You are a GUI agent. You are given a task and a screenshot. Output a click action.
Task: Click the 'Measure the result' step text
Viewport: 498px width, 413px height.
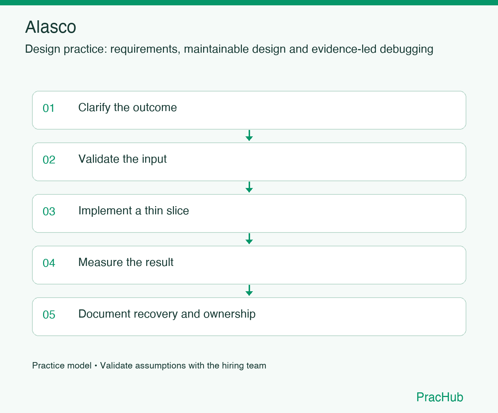pos(126,262)
